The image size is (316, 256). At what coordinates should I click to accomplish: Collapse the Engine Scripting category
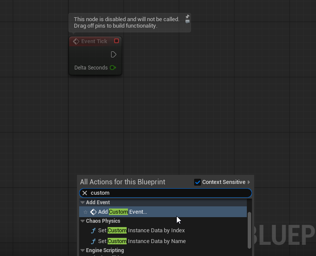click(83, 250)
